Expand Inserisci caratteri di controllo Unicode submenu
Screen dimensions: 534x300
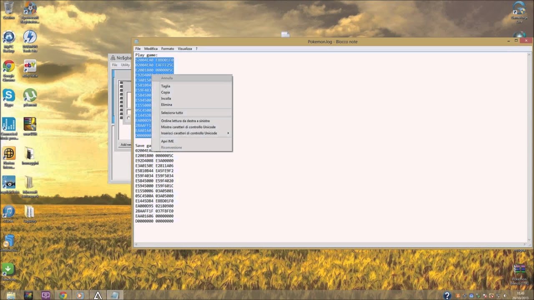click(191, 133)
